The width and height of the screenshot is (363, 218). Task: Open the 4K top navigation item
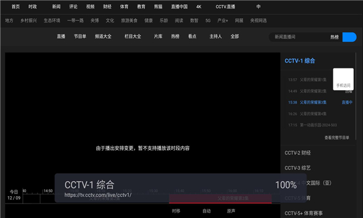click(x=198, y=7)
